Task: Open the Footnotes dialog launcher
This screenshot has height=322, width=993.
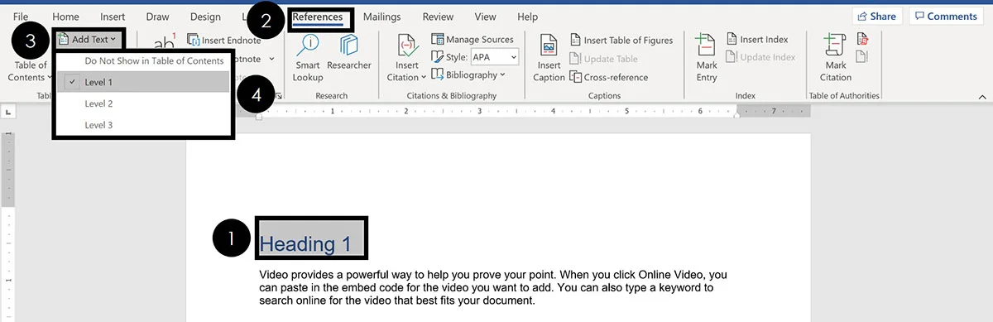Action: click(279, 97)
